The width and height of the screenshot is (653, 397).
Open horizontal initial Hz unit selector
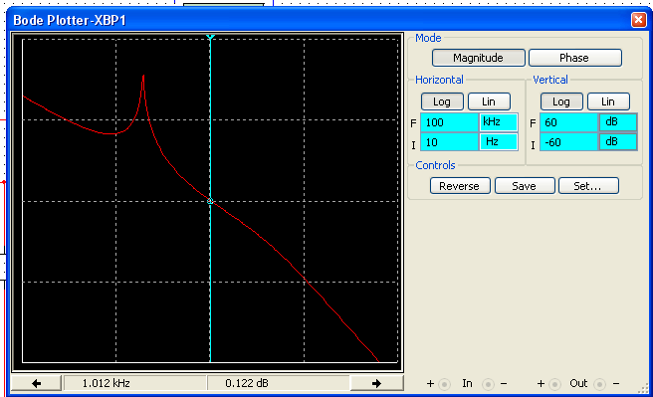pos(499,142)
